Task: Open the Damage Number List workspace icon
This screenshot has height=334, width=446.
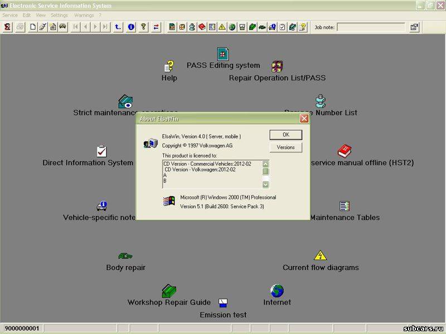Action: pyautogui.click(x=321, y=101)
